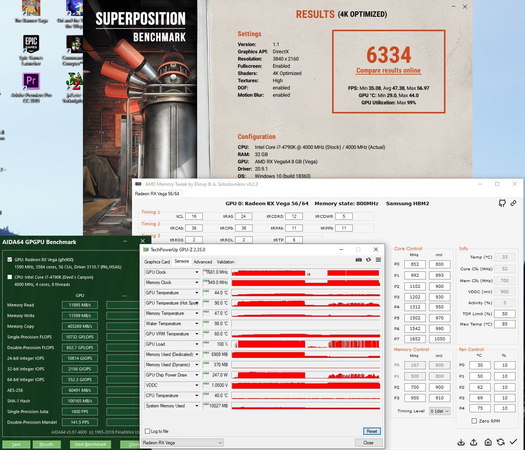Click the tRAS timing input field

coord(243,216)
